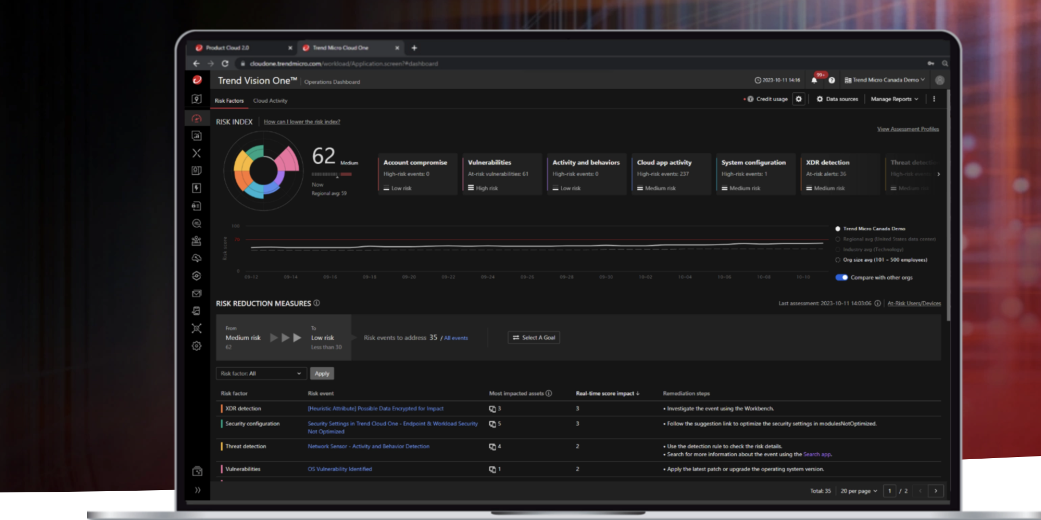Click the browser back arrow

(x=196, y=64)
